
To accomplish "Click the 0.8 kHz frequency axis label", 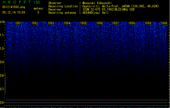I will [2, 76].
